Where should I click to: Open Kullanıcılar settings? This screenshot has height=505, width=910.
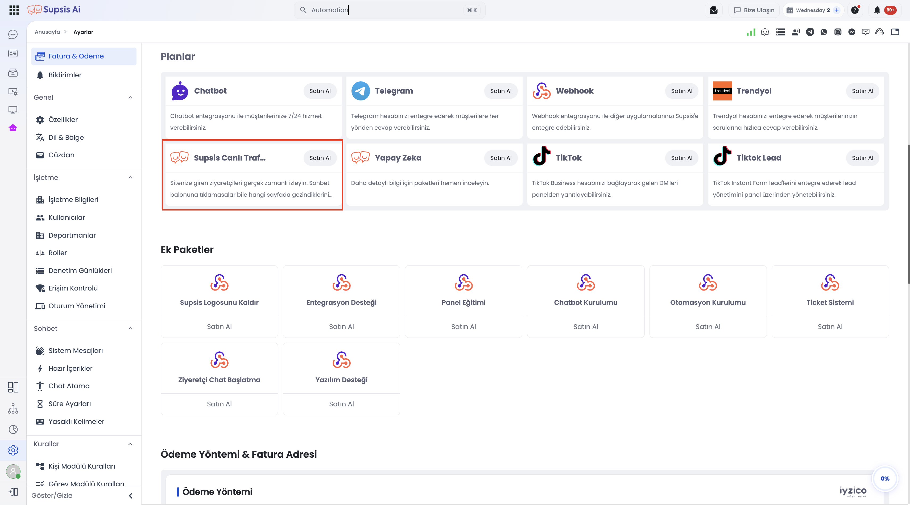click(84, 217)
